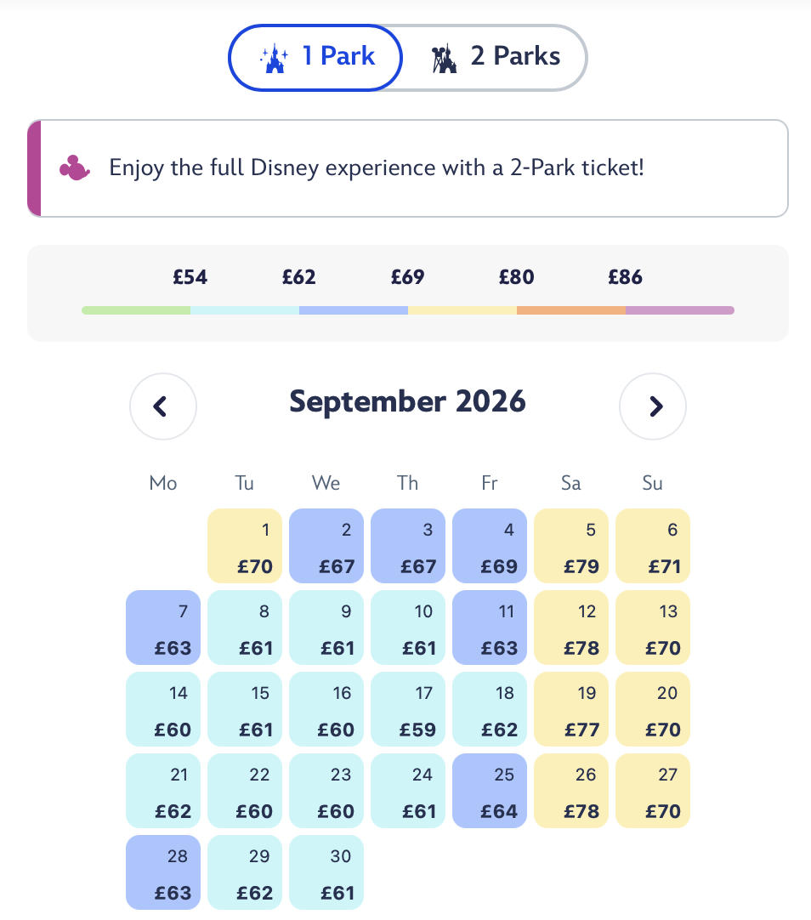The width and height of the screenshot is (811, 920).
Task: Switch to the 2 Parks ticket option
Action: pyautogui.click(x=496, y=56)
